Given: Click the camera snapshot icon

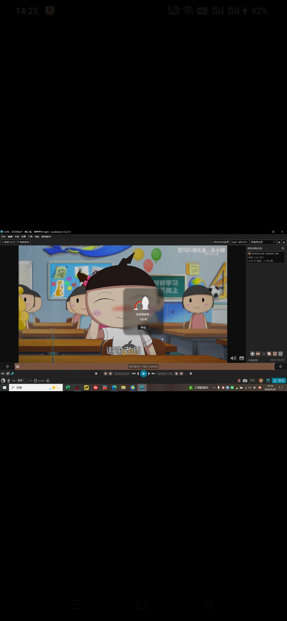Looking at the screenshot, I should pyautogui.click(x=245, y=381).
